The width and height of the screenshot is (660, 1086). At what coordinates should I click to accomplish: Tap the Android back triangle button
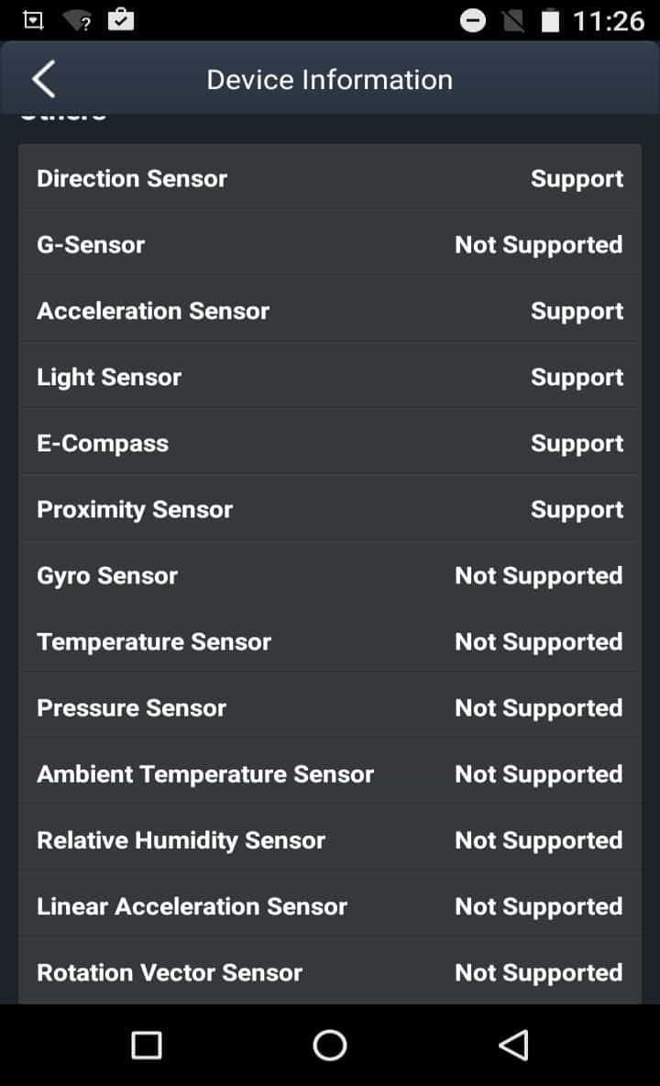[514, 1045]
